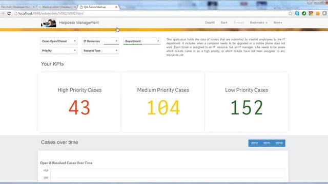Image resolution: width=328 pixels, height=184 pixels.
Task: Click the Your KPIs heading
Action: (52, 64)
